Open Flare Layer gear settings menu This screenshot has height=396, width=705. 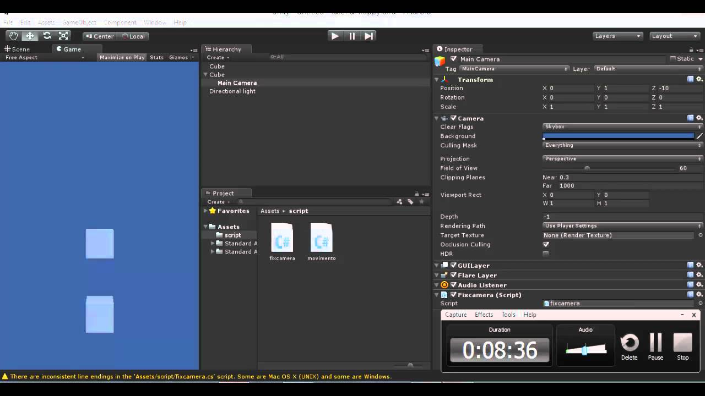699,275
